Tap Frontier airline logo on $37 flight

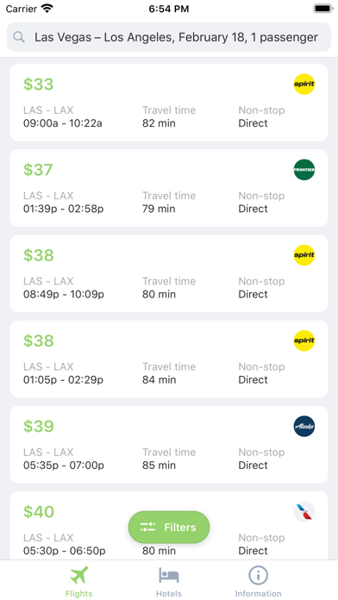click(304, 170)
